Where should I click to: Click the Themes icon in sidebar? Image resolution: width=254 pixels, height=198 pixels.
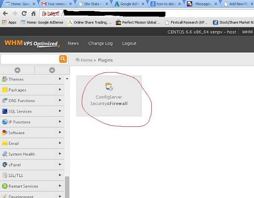tap(5, 79)
